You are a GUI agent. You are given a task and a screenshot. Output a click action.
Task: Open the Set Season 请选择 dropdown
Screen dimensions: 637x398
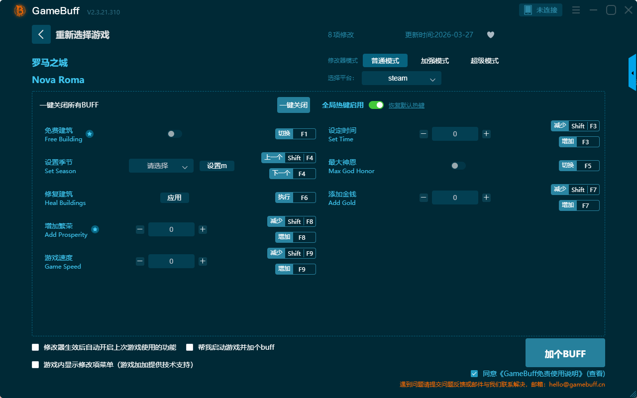161,166
